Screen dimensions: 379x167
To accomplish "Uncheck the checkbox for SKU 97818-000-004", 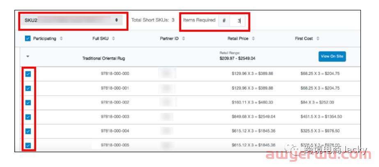I will point(28,131).
